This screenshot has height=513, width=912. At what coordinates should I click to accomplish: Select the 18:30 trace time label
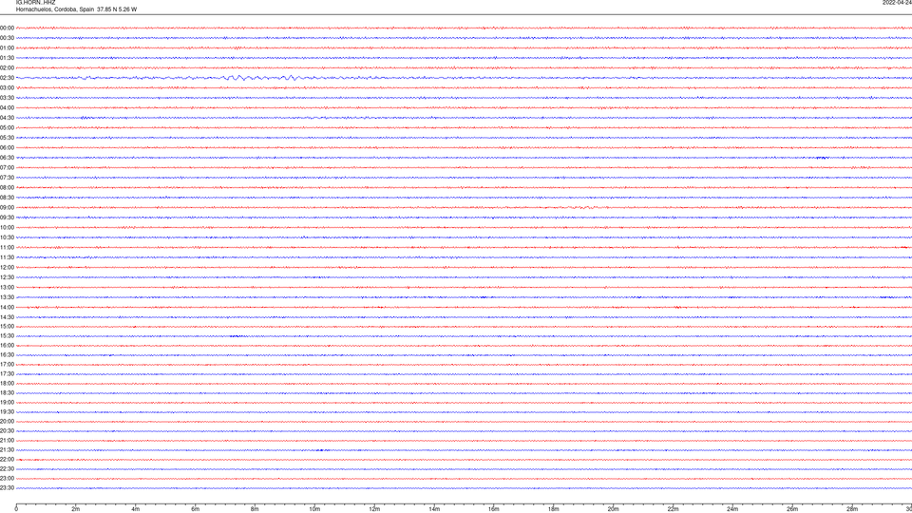pos(7,393)
